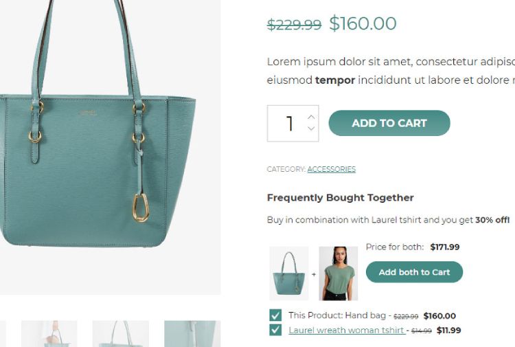Screen dimensions: 515x347
Task: Click the $160.00 sale price at top
Action: (363, 23)
